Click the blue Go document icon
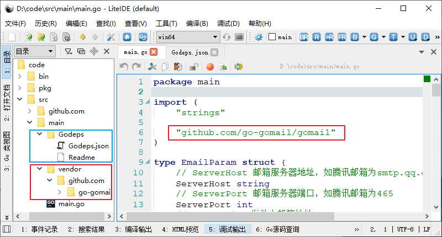Image resolution: width=442 pixels, height=237 pixels. tap(143, 37)
